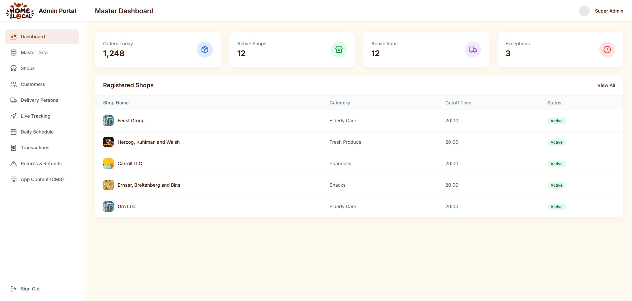
Task: Click Pharmacy category cell
Action: (x=340, y=164)
